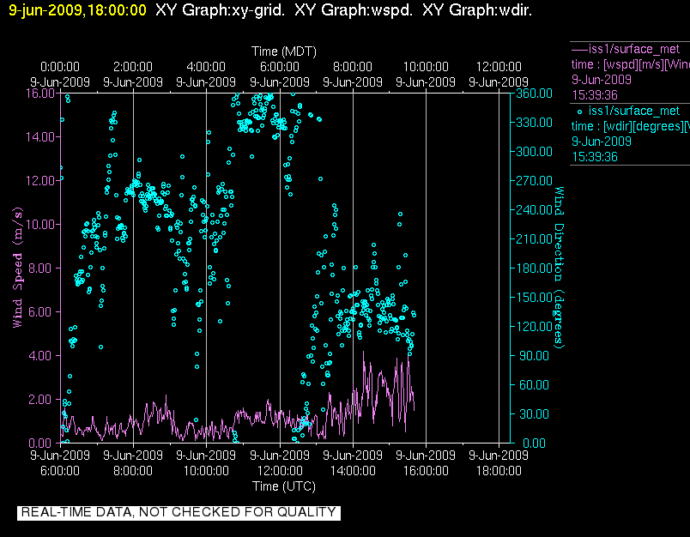Image resolution: width=690 pixels, height=537 pixels.
Task: Click the 16.00 wind speed tick label
Action: pyautogui.click(x=39, y=93)
